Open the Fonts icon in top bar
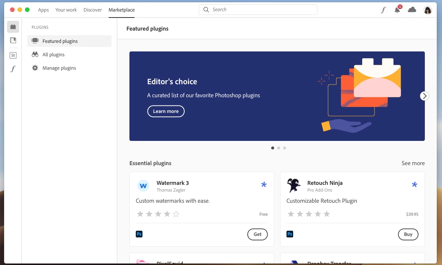 (383, 10)
